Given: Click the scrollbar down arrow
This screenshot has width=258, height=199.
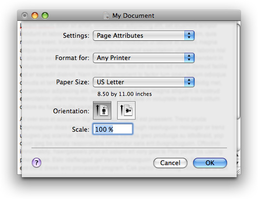Looking at the screenshot, I should pyautogui.click(x=238, y=163).
